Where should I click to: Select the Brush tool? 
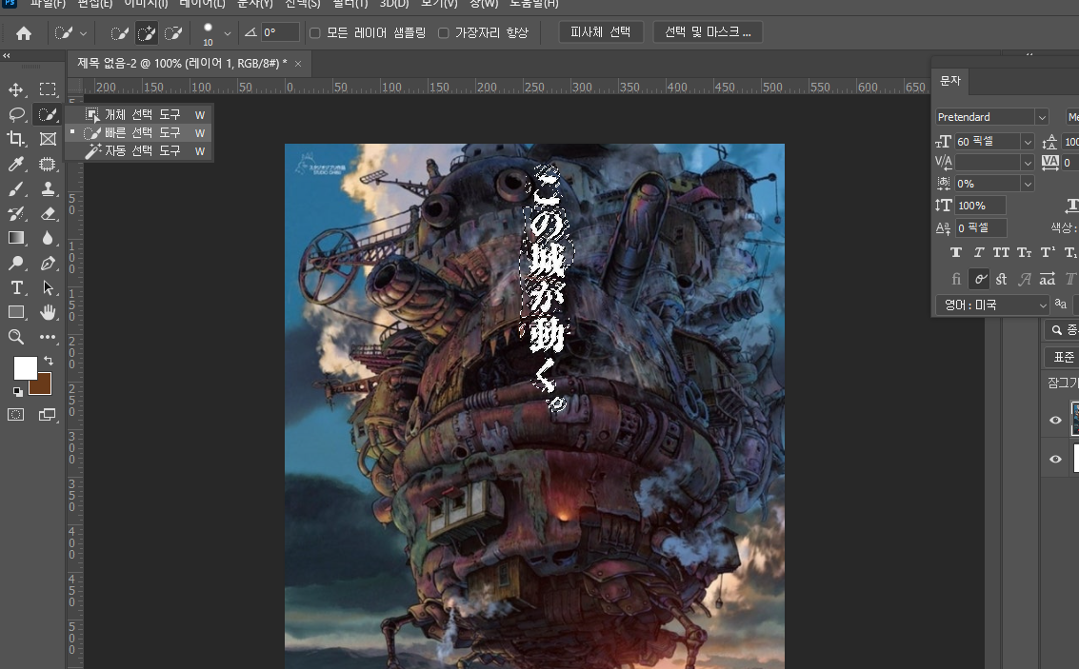[16, 188]
